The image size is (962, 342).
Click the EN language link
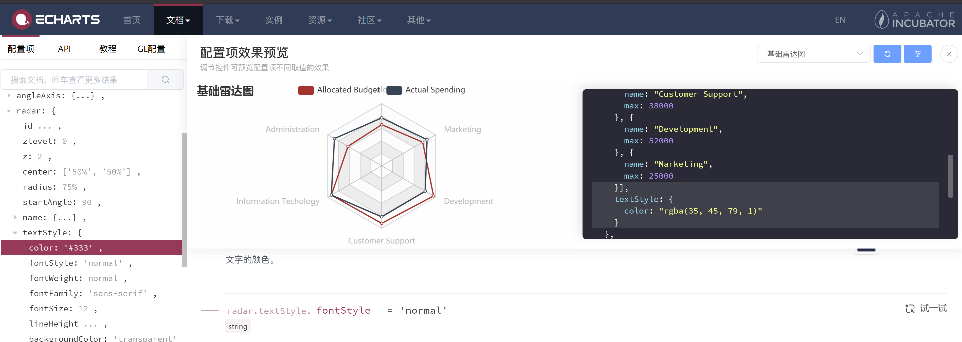coord(840,20)
